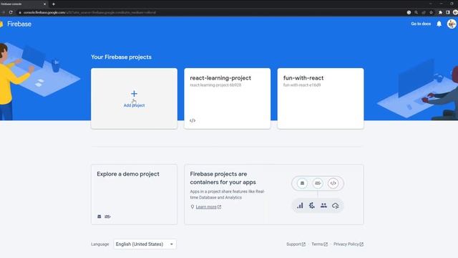This screenshot has width=458, height=258.
Task: Click the lightbulb icon beside Learn more
Action: [x=193, y=207]
